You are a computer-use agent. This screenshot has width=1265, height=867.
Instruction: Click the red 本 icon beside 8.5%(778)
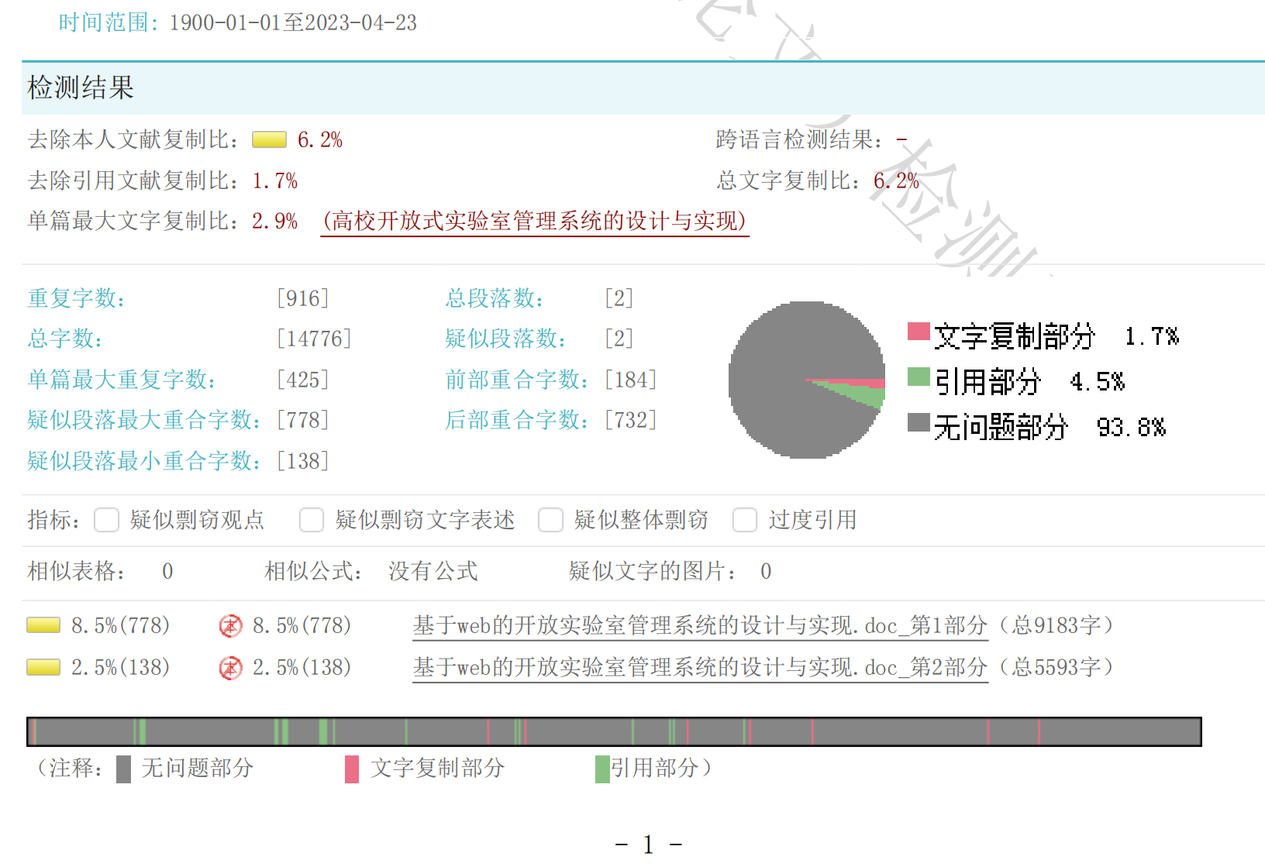230,626
